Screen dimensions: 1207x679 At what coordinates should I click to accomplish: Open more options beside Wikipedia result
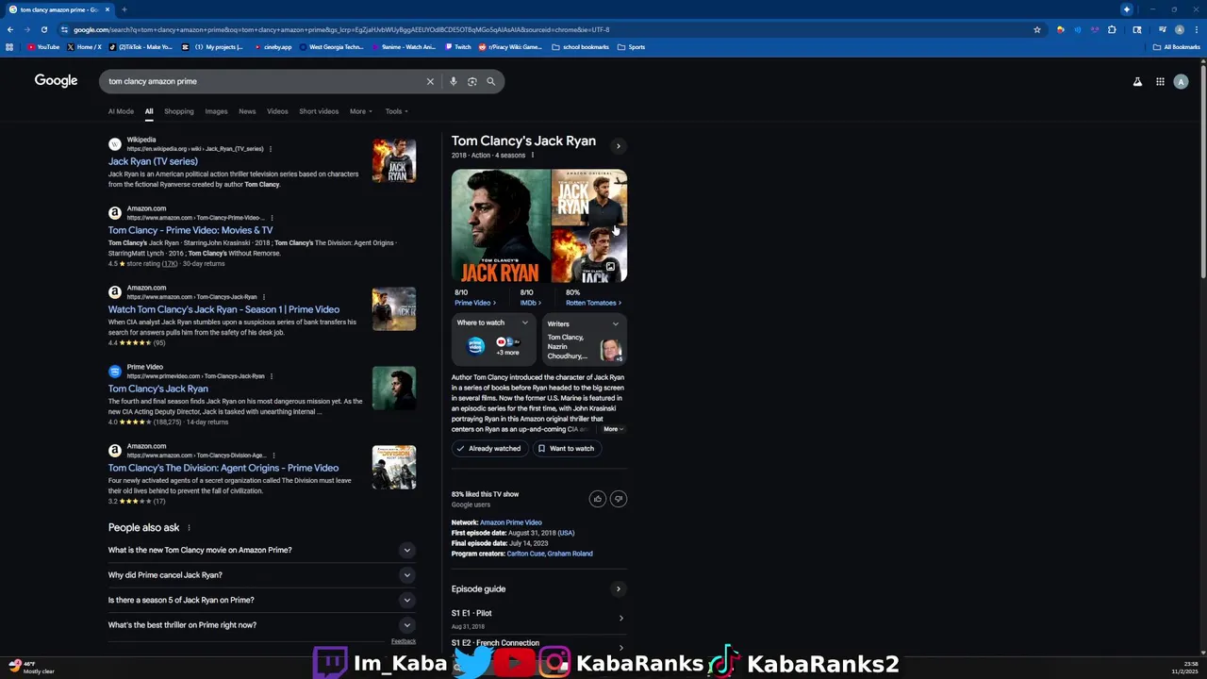click(x=271, y=149)
